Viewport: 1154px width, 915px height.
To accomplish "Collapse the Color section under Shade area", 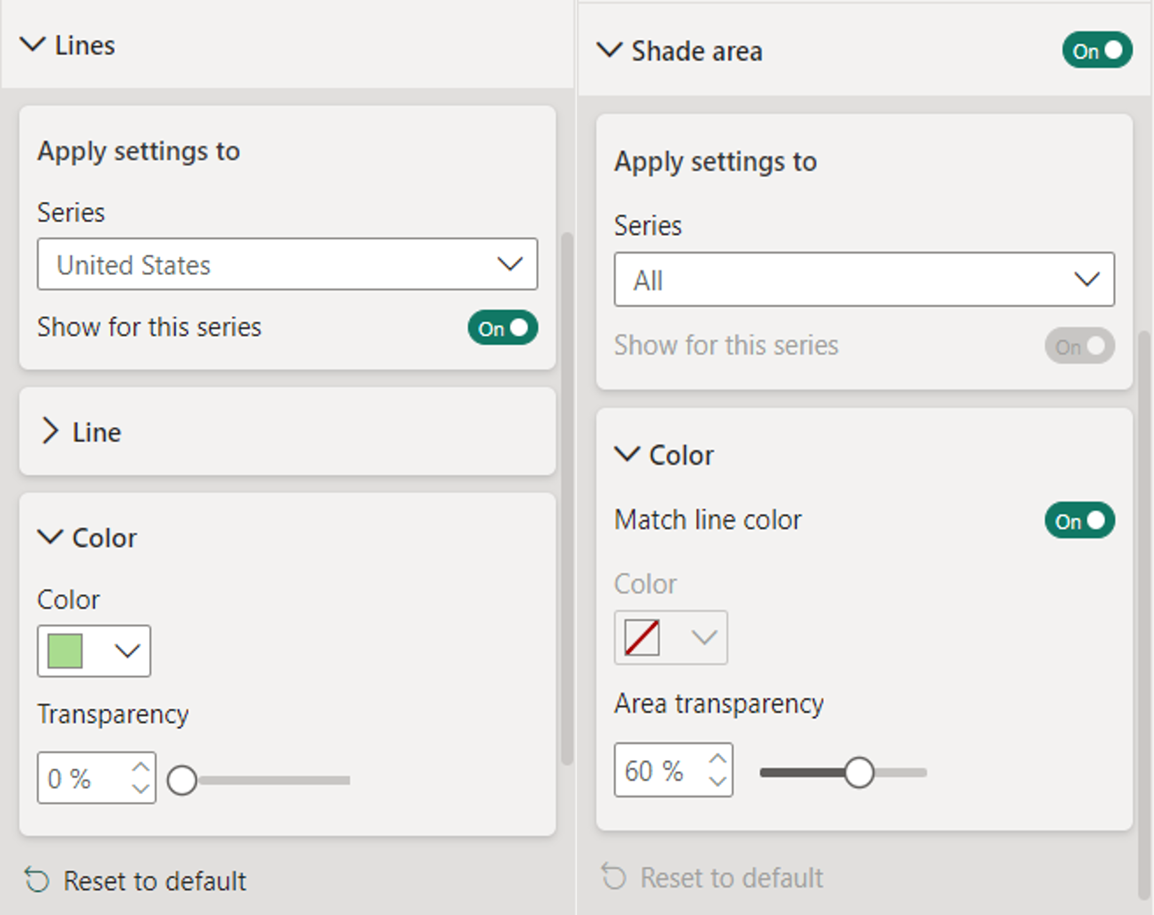I will point(627,455).
